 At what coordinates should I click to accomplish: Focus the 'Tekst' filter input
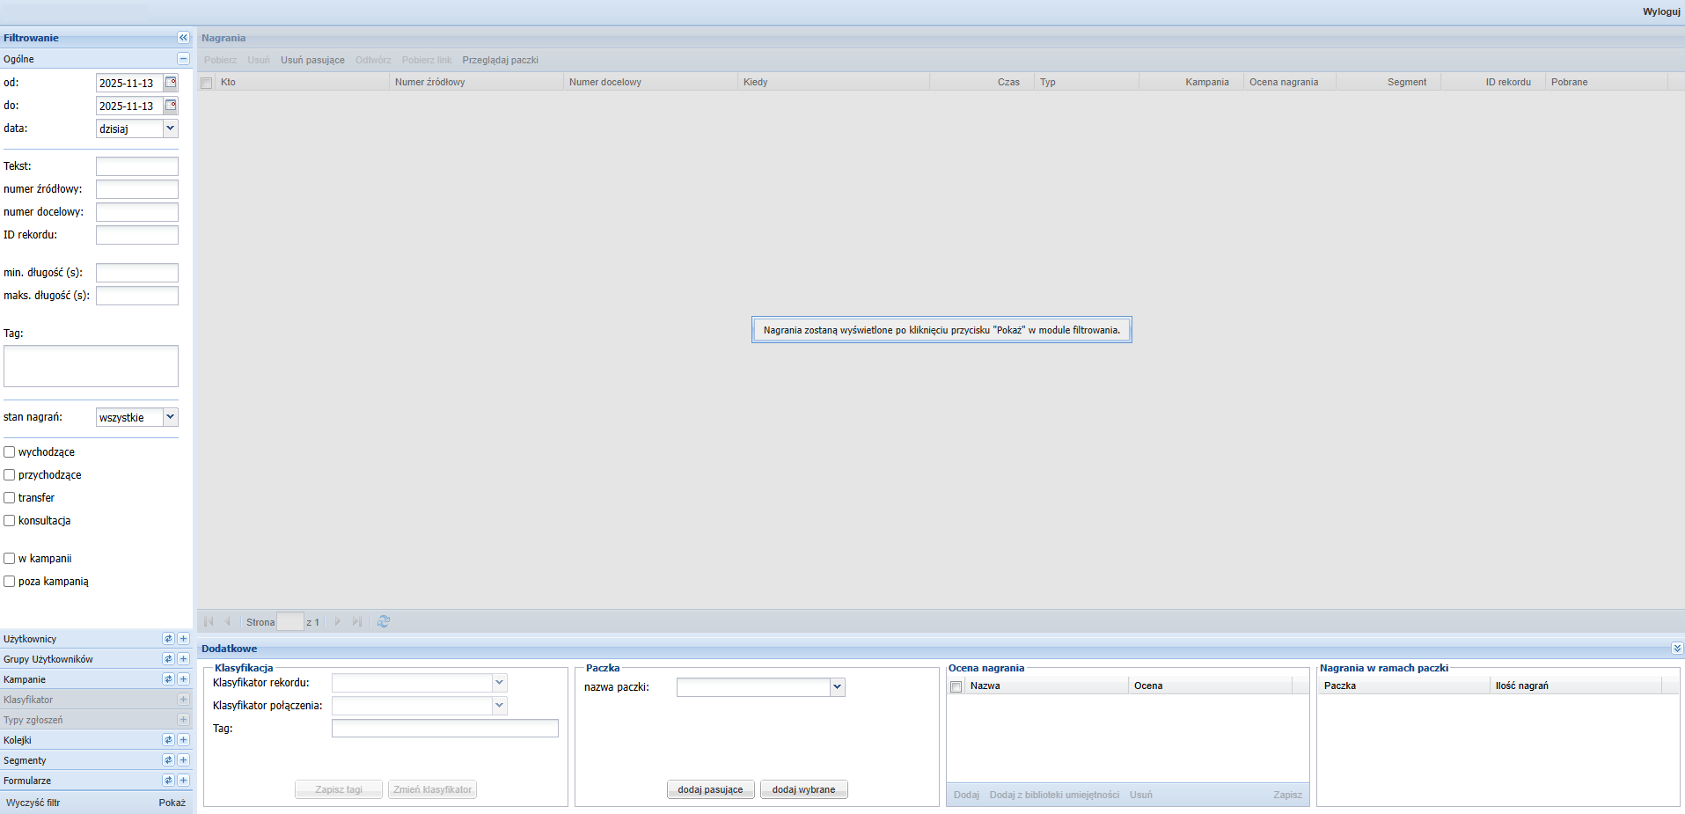coord(137,166)
